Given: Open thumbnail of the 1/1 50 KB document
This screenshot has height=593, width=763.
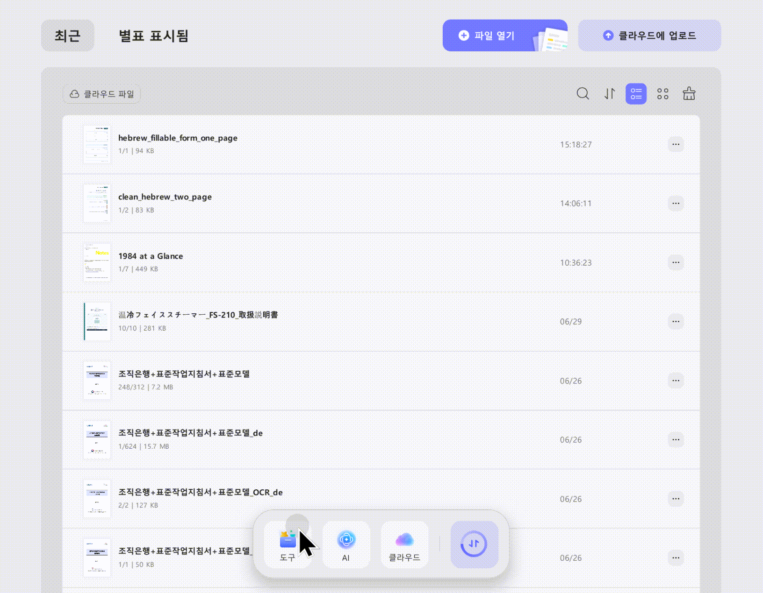Looking at the screenshot, I should click(97, 558).
